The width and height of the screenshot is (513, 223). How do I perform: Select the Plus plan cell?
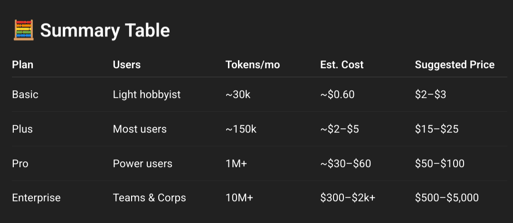22,129
